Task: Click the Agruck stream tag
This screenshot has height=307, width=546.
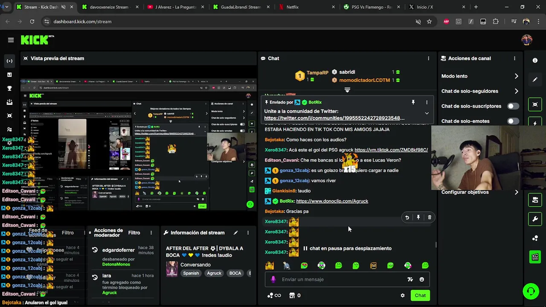Action: click(214, 273)
